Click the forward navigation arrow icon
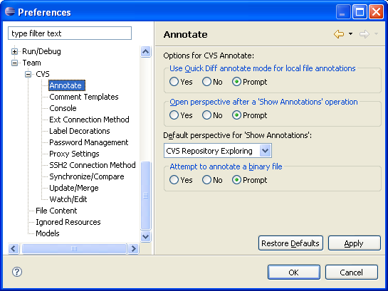Viewport: 388px width, 291px height. [365, 34]
